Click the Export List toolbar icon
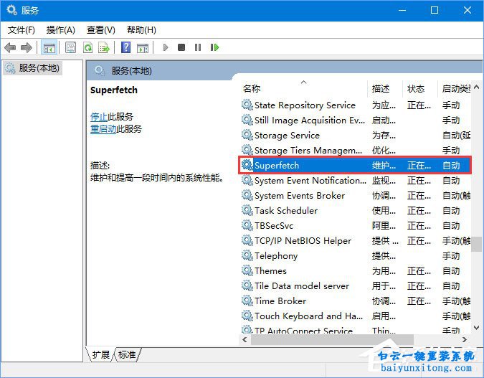The image size is (484, 378). (104, 47)
